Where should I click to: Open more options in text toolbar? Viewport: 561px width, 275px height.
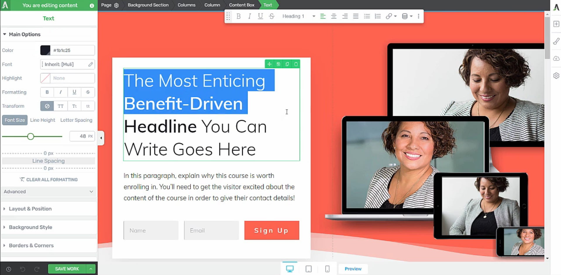419,16
